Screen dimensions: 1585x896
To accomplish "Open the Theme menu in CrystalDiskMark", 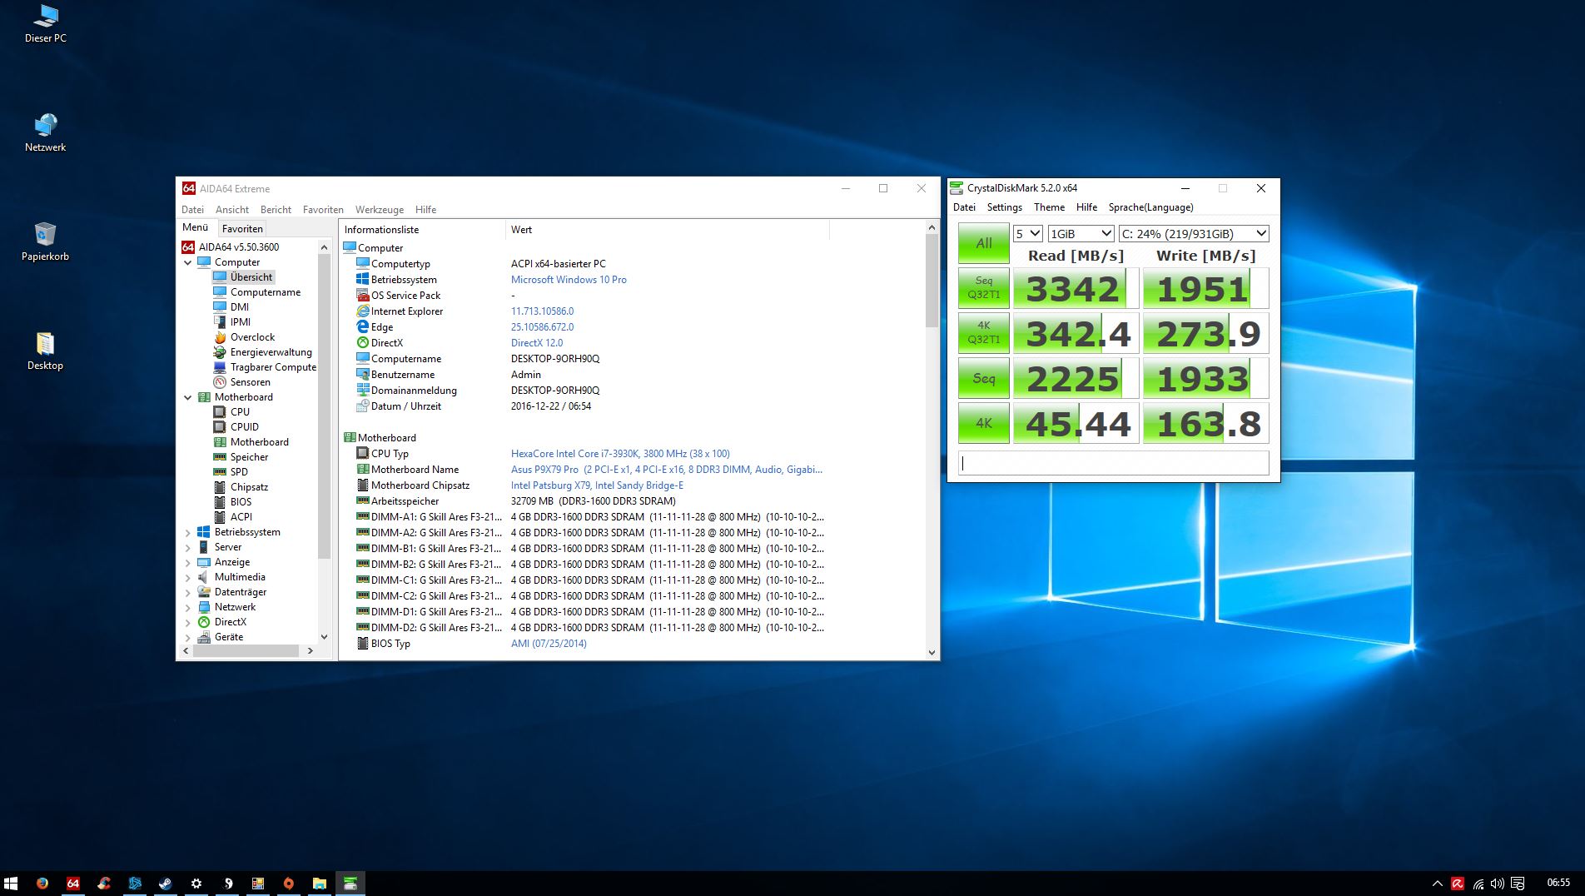I will tap(1049, 207).
